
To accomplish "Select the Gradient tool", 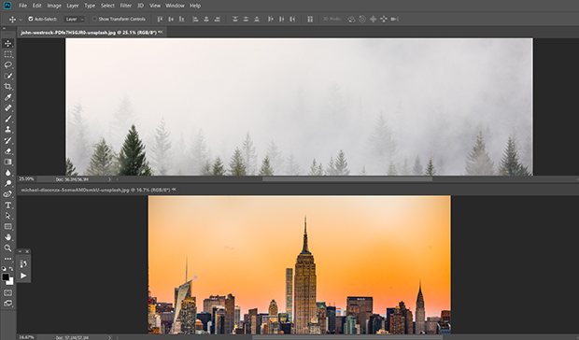I will [7, 162].
